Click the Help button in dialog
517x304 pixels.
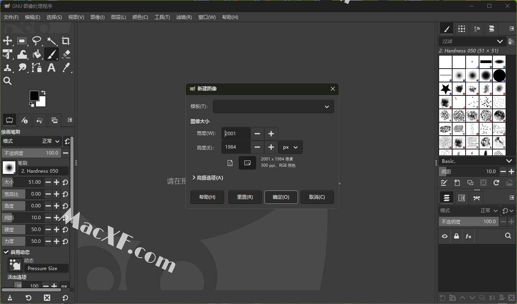coord(207,197)
